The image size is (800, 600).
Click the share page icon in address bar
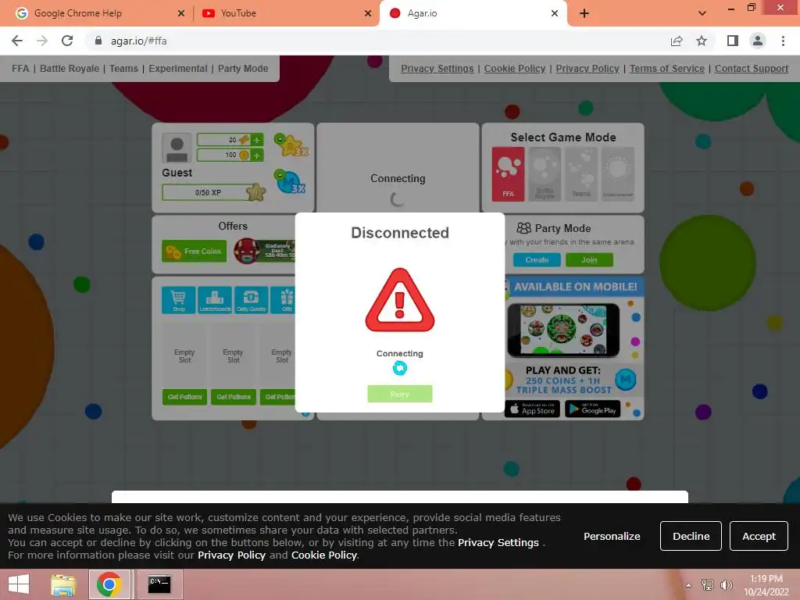click(677, 41)
